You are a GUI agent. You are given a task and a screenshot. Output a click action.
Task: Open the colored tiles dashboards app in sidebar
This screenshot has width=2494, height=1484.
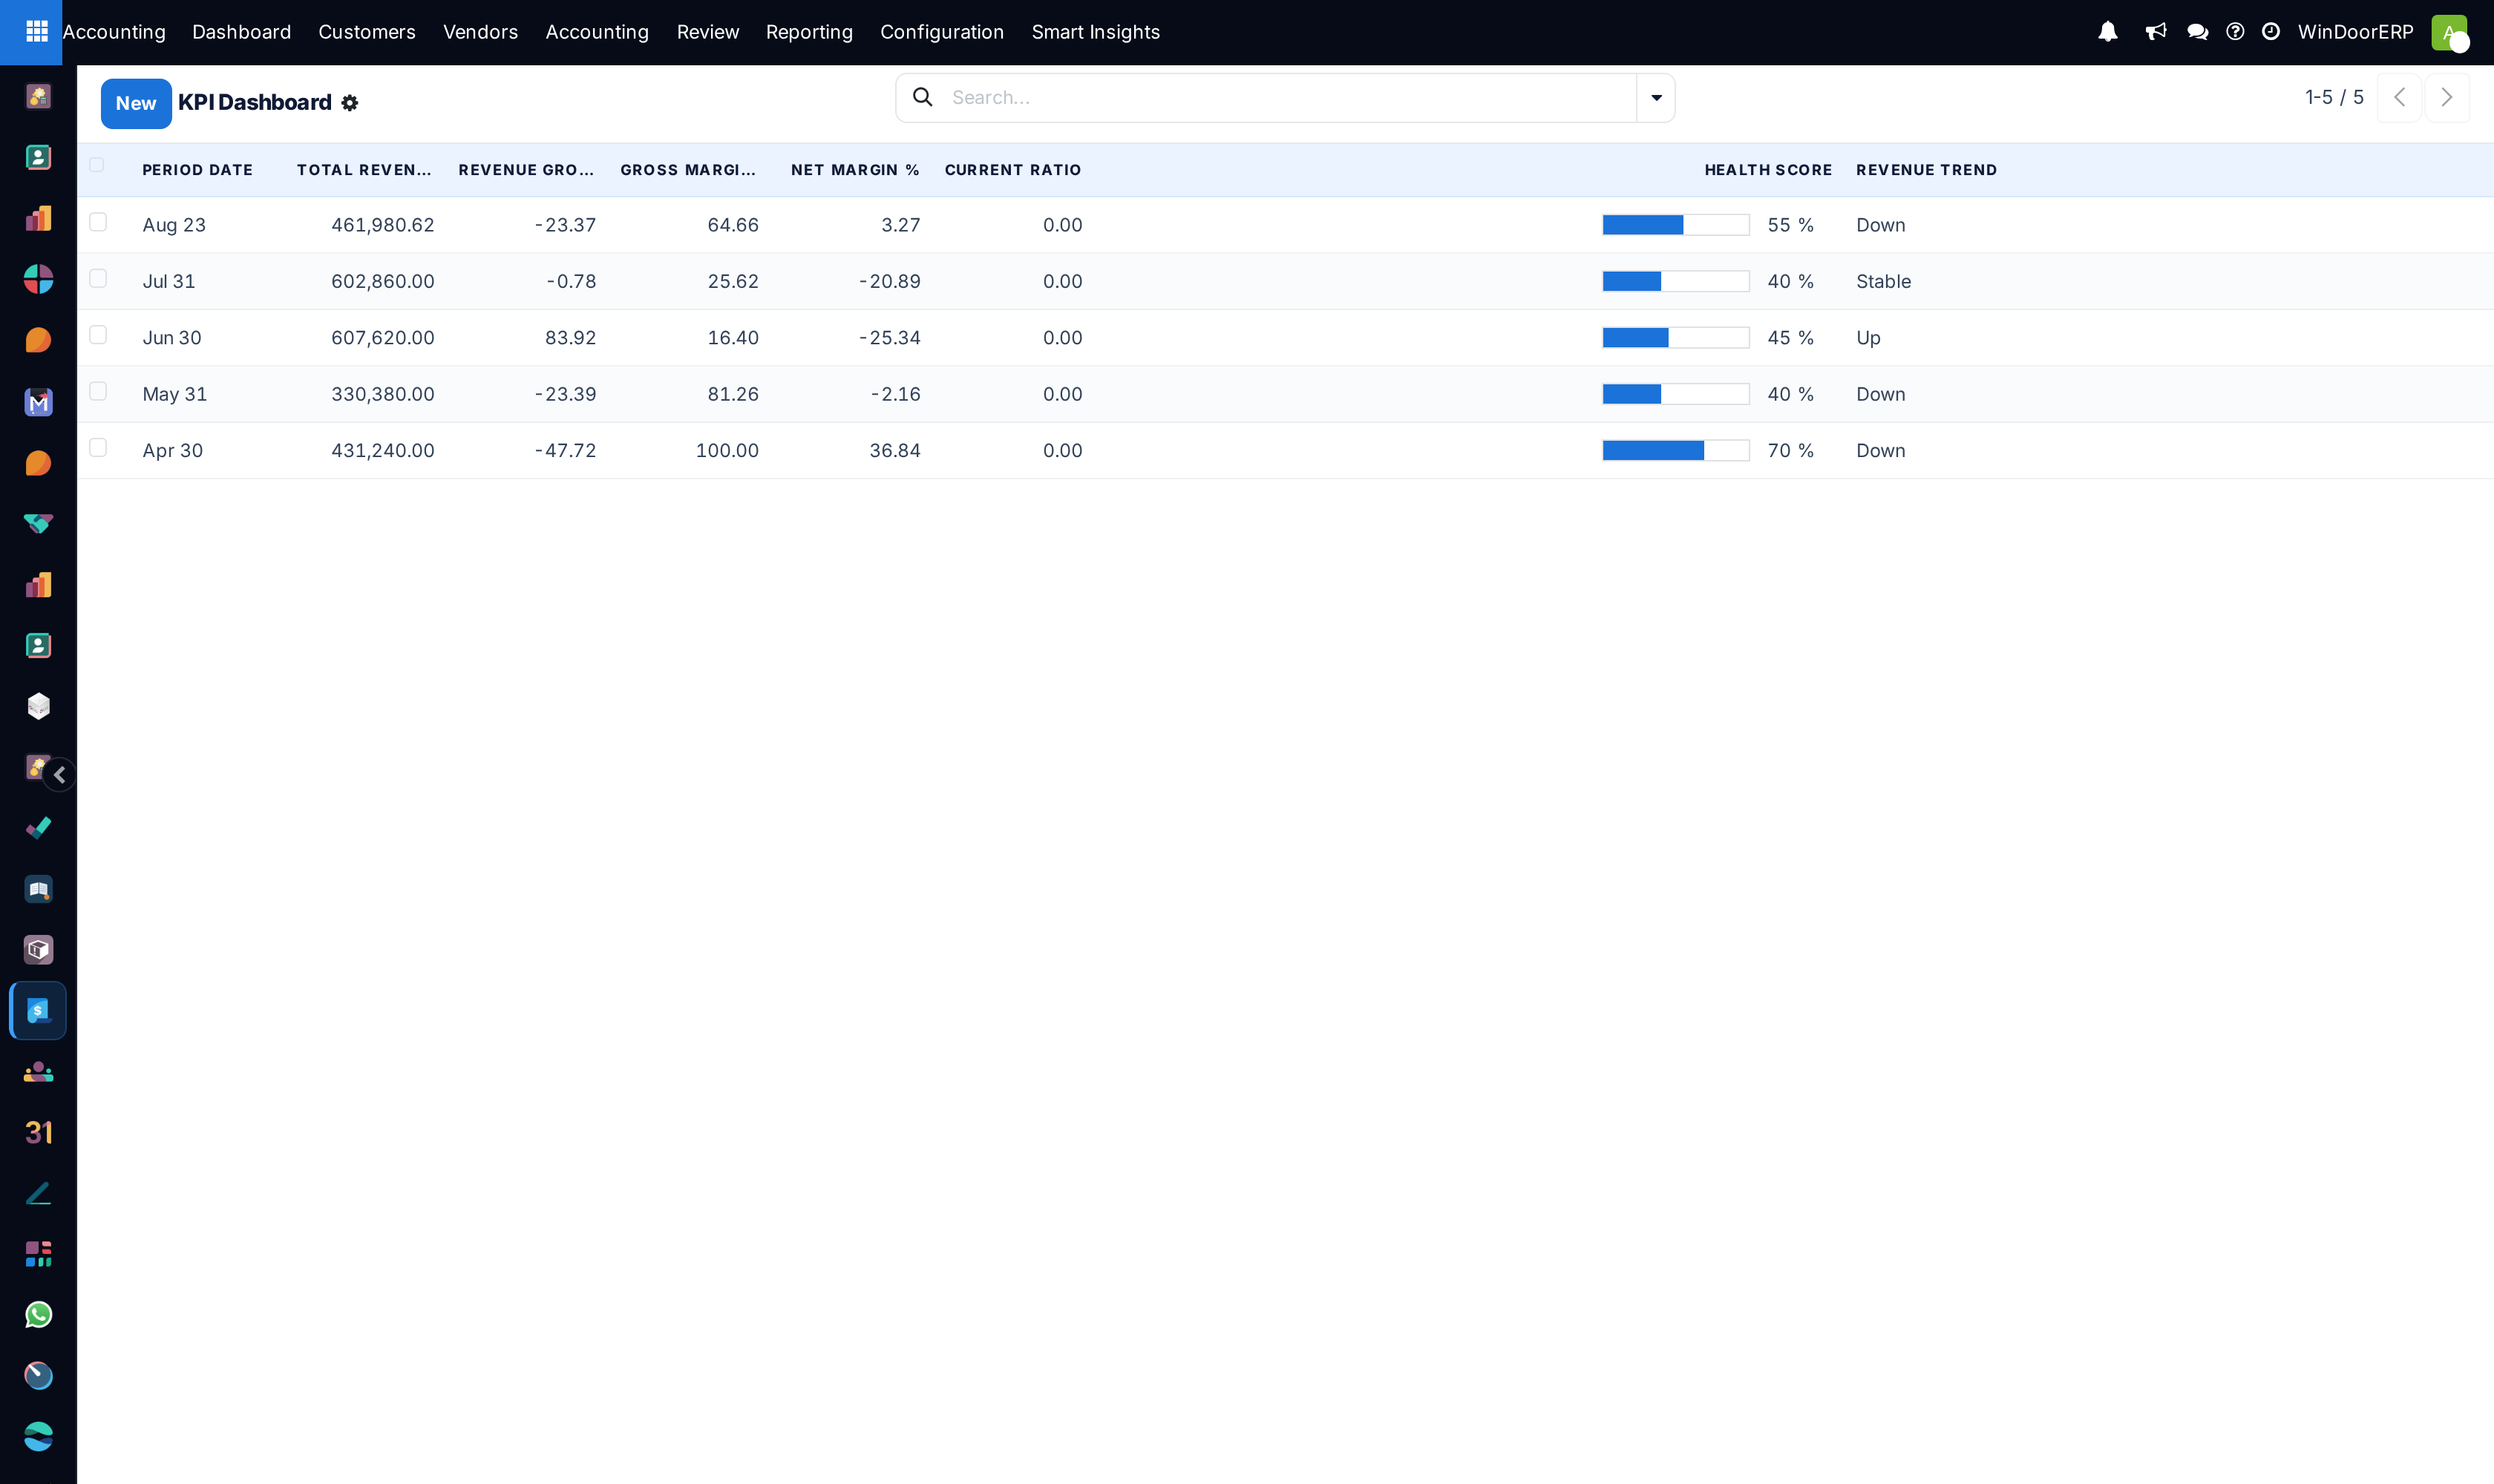point(38,1254)
